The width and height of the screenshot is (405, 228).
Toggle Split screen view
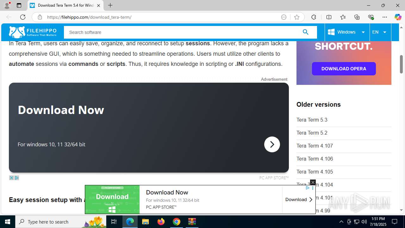pos(329,17)
